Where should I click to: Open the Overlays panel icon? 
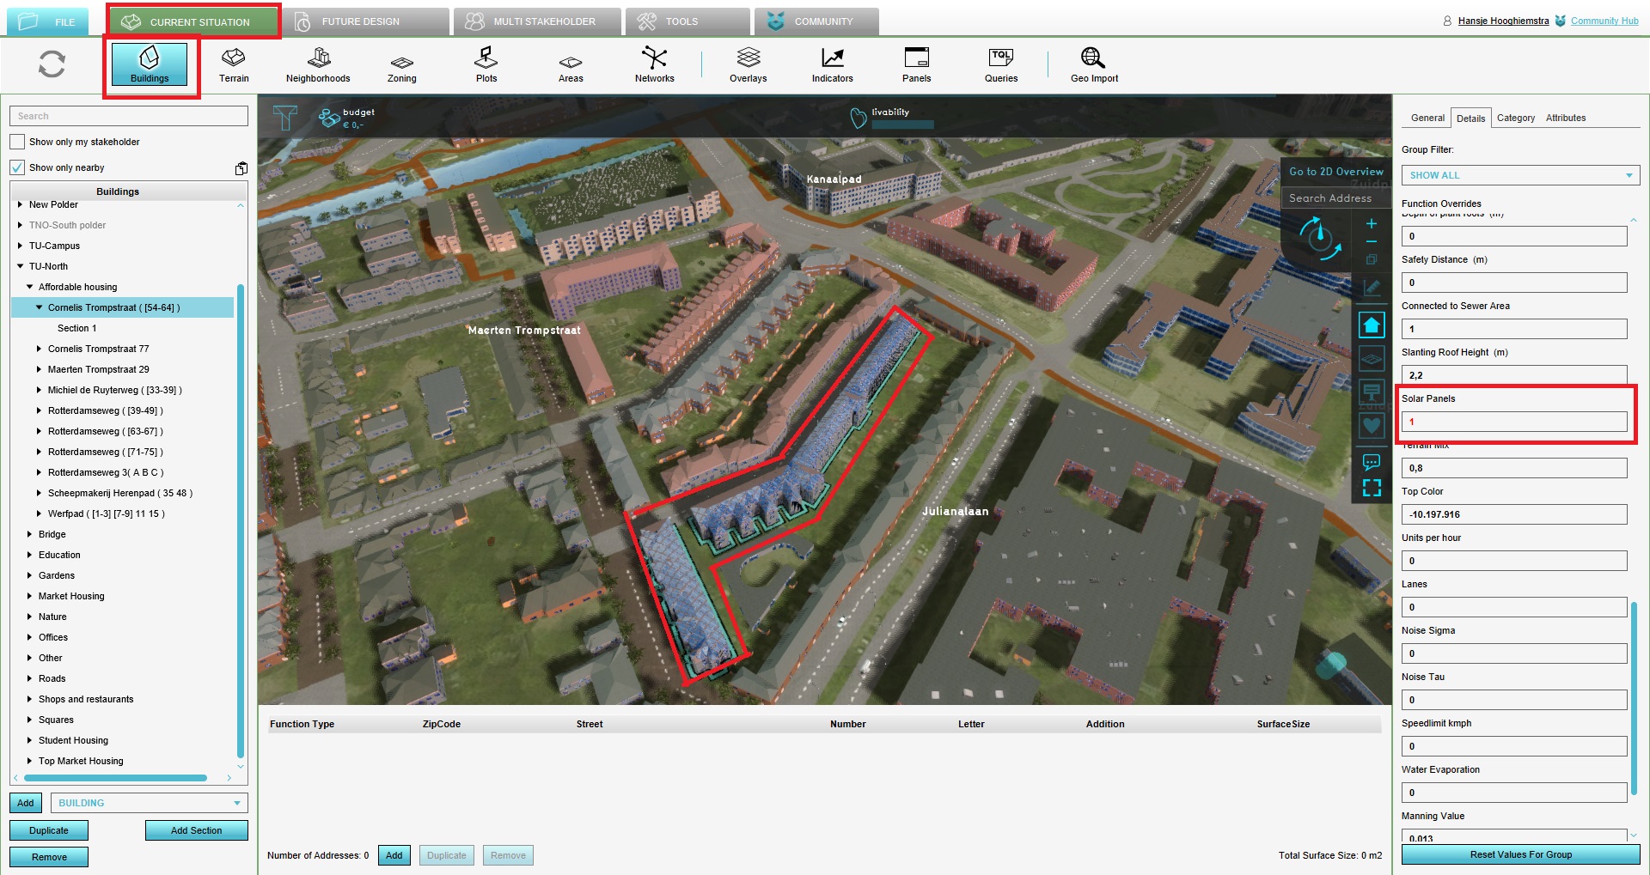click(x=748, y=64)
